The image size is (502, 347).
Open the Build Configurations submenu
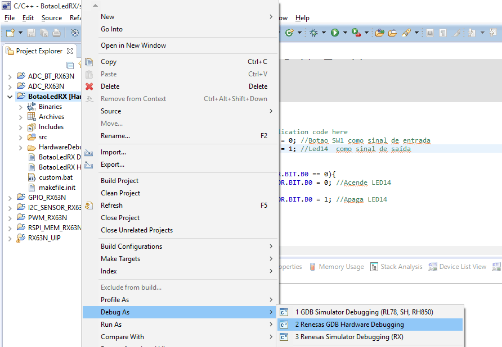180,246
